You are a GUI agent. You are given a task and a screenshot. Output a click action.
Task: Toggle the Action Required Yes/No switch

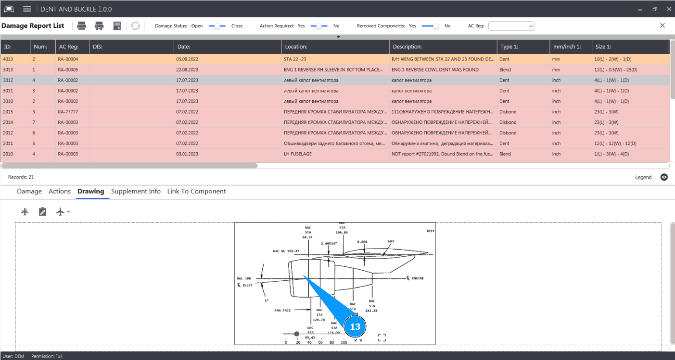point(318,26)
